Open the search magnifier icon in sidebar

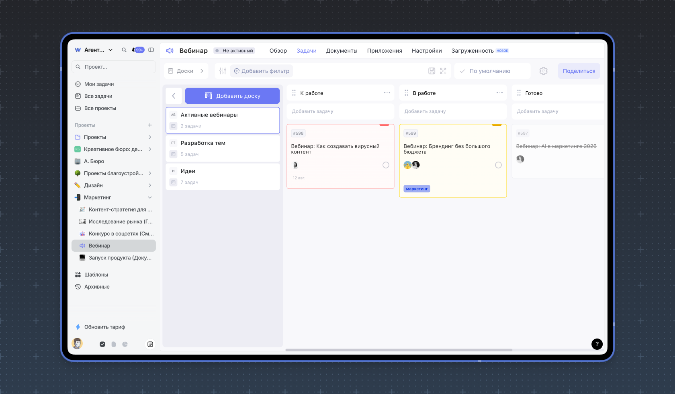click(x=124, y=50)
